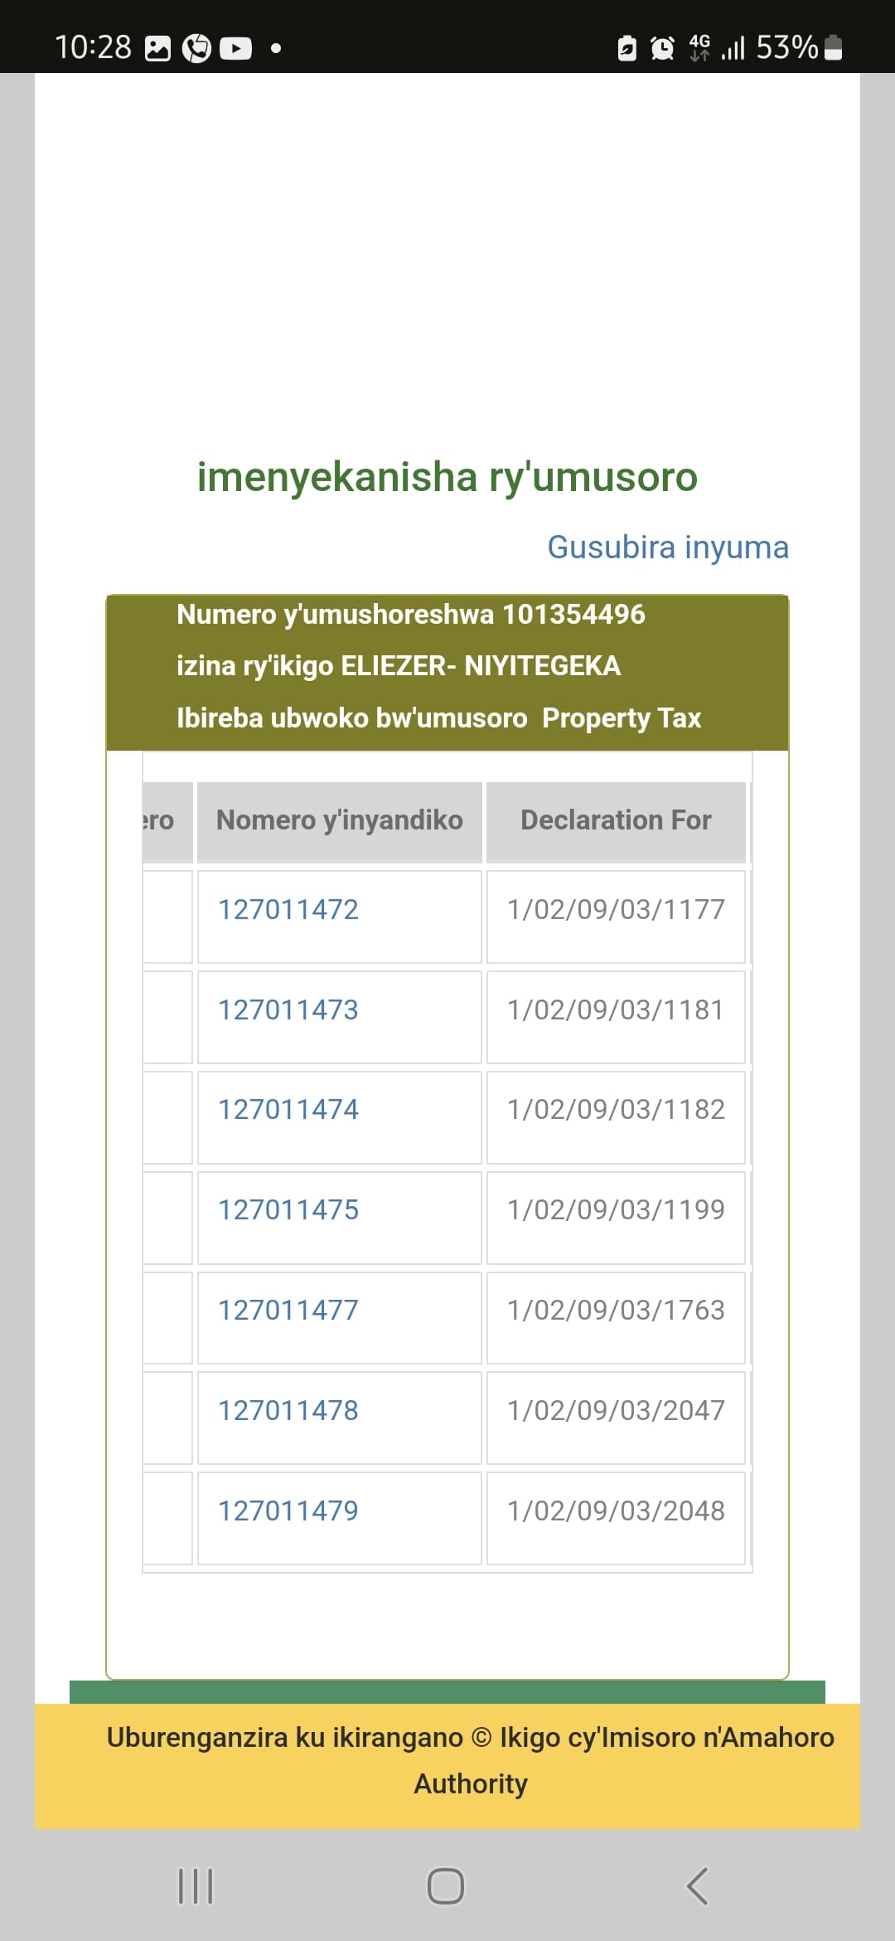Open document number 127011477
Viewport: 895px width, 1941px height.
(288, 1310)
